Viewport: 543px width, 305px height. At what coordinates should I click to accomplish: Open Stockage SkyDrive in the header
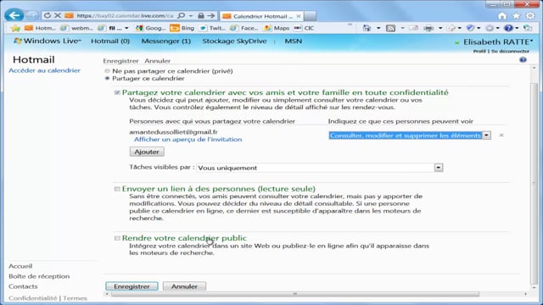(x=234, y=42)
